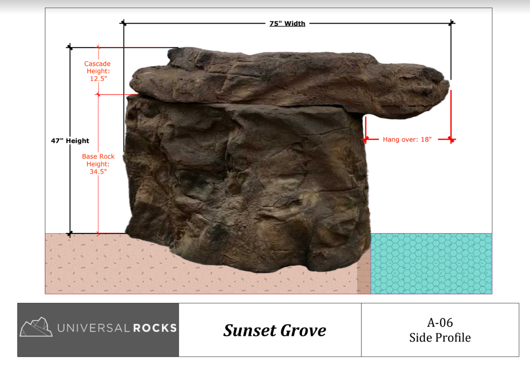This screenshot has height=373, width=530.
Task: Click the Cascade Height: 12.5" label
Action: tap(97, 71)
